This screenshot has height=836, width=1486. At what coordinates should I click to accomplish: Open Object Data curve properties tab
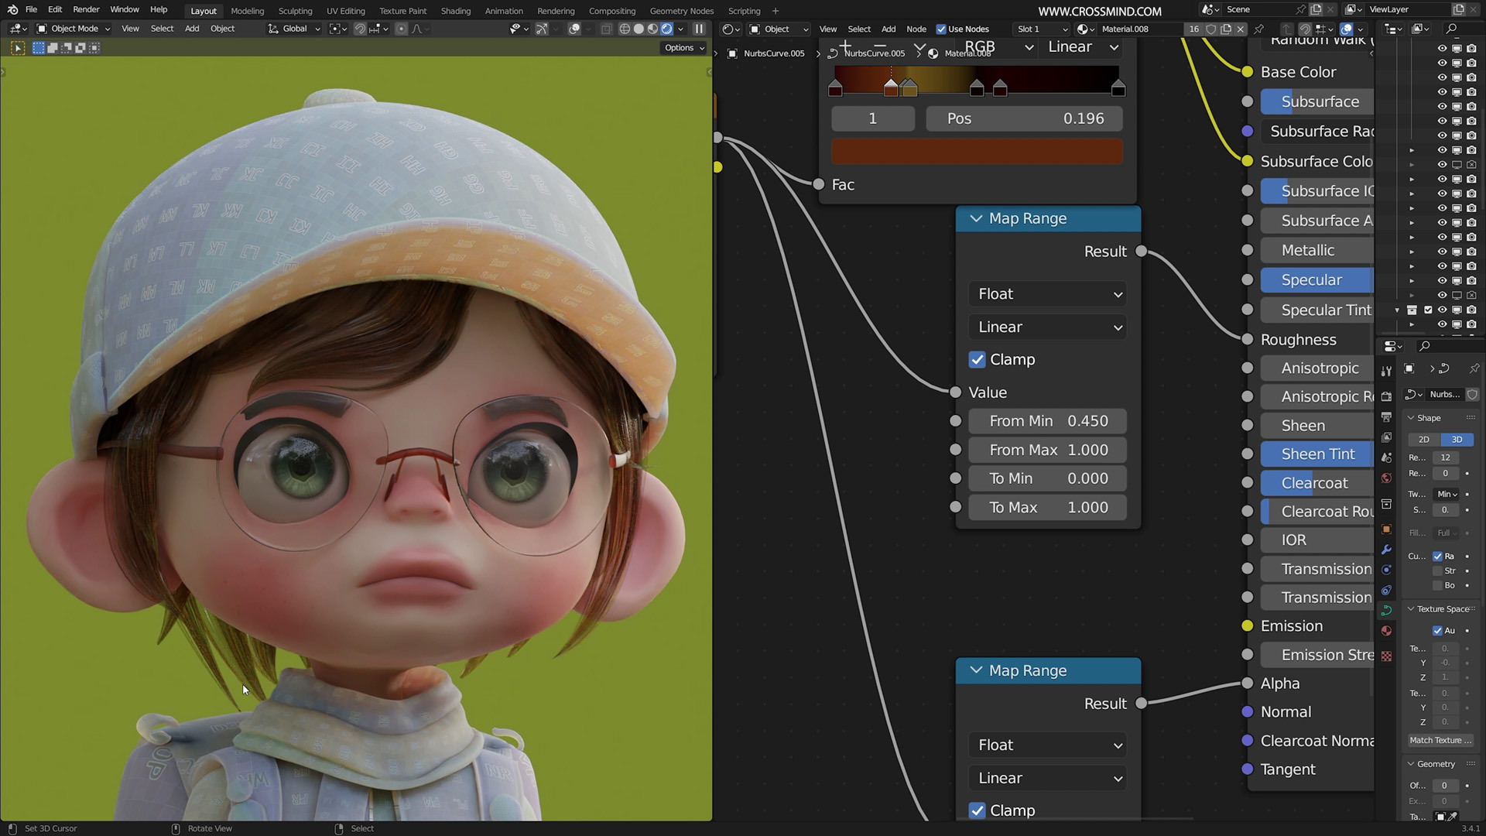[1386, 611]
